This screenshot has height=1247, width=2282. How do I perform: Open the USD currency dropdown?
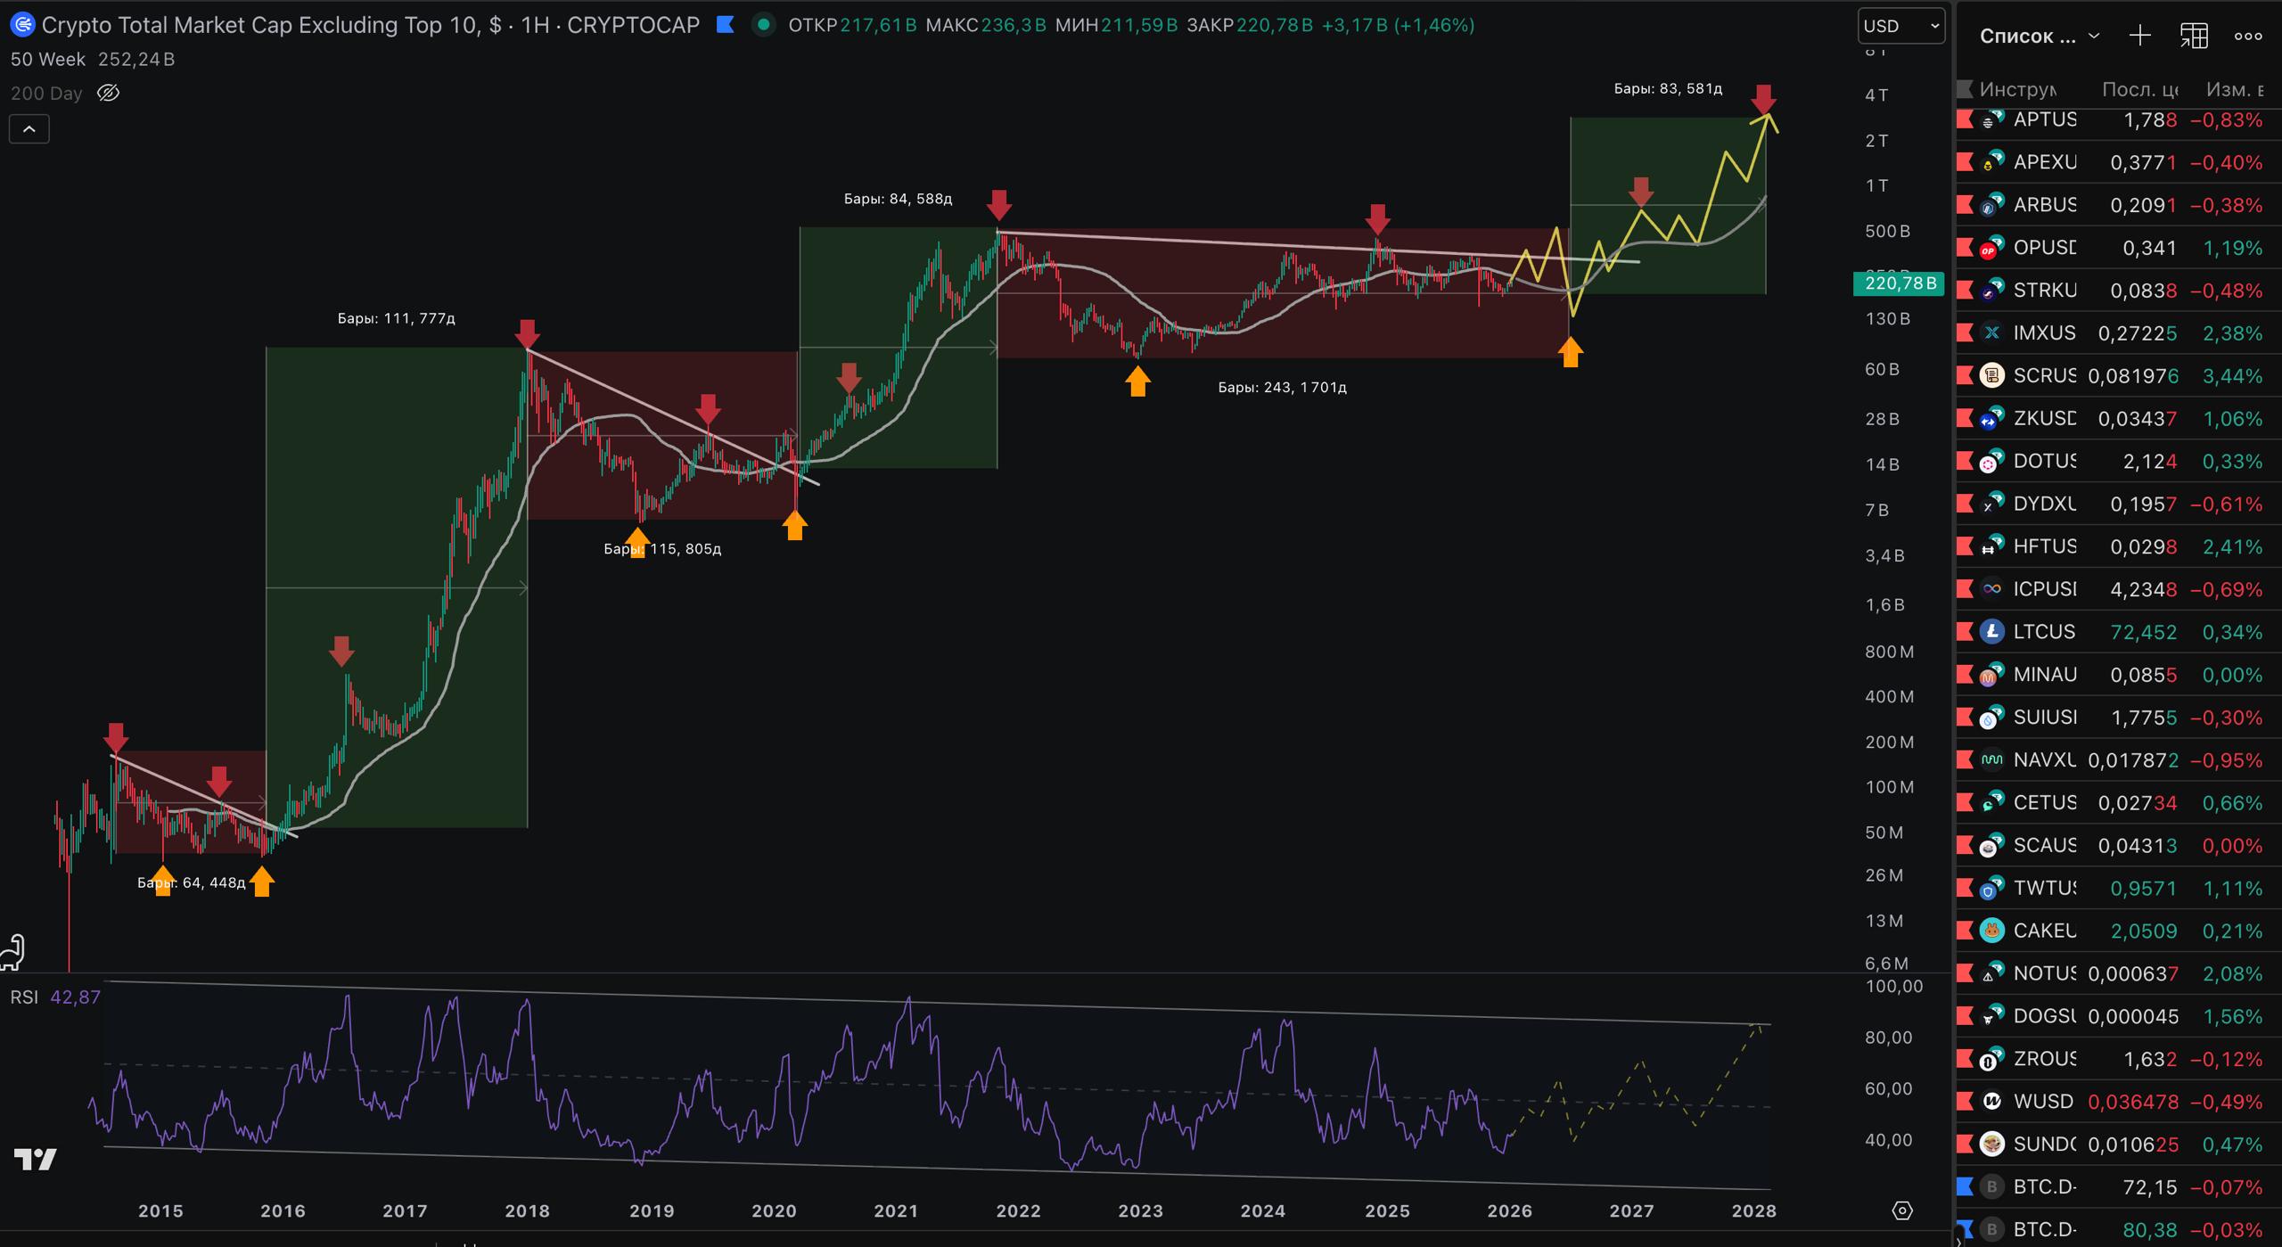tap(1900, 26)
